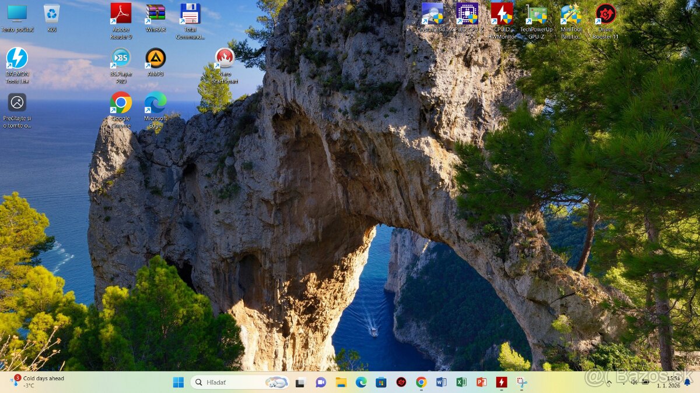Click the Hľadať search box in taskbar
The height and width of the screenshot is (393, 700).
[233, 383]
